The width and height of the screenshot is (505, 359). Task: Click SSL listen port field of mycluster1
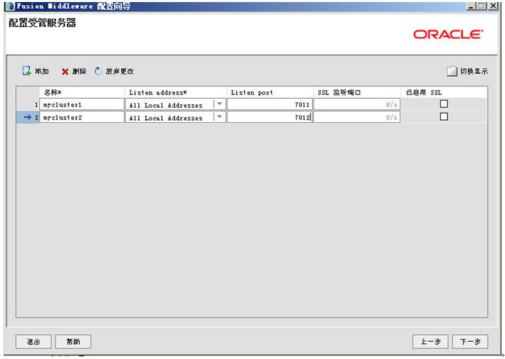(x=357, y=104)
